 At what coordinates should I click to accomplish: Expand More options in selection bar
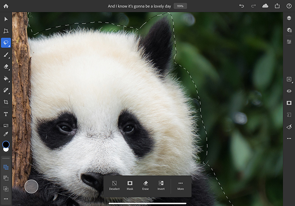click(180, 186)
